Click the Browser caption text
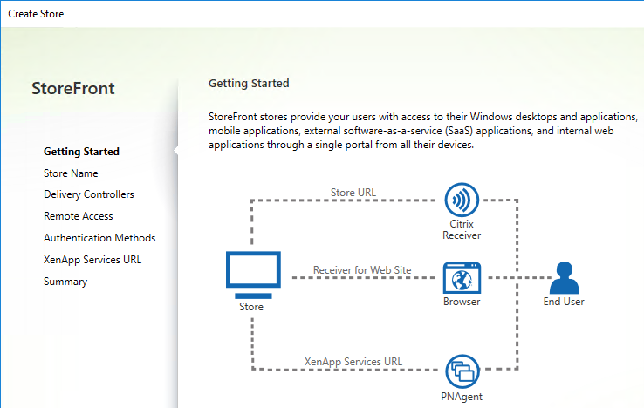This screenshot has height=408, width=644. 462,302
